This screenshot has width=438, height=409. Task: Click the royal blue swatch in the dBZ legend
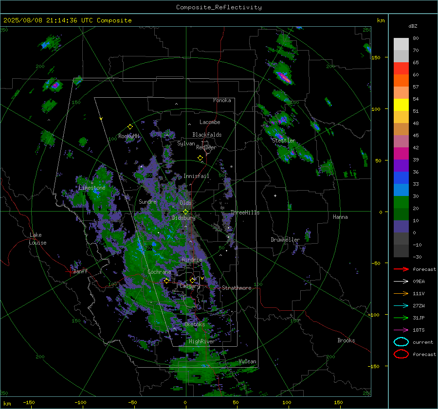[401, 178]
